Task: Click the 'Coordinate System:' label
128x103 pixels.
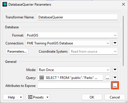Action: [x=53, y=51]
